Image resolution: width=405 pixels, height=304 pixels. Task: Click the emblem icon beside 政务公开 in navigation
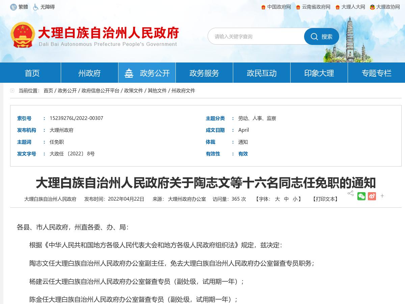pyautogui.click(x=129, y=72)
